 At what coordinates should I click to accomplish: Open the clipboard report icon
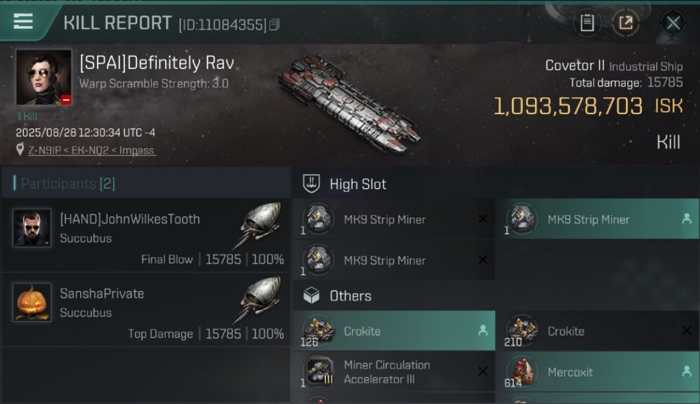[587, 23]
